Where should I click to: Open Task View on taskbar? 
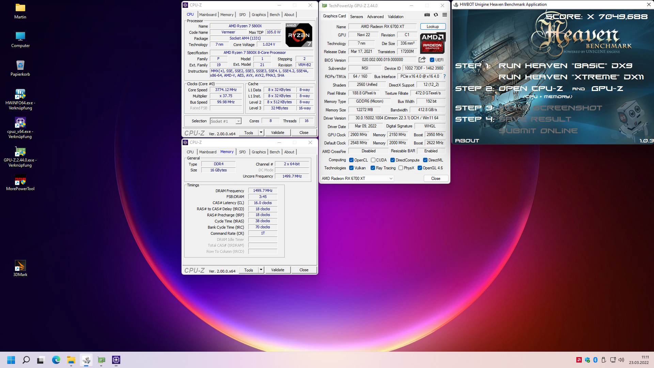coord(41,360)
